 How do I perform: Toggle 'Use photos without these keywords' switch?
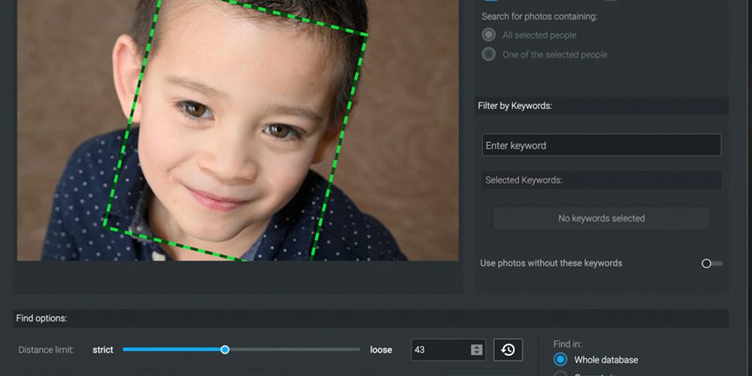pyautogui.click(x=711, y=263)
